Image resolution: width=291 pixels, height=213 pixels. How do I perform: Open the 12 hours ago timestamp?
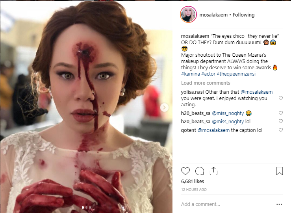(x=194, y=190)
